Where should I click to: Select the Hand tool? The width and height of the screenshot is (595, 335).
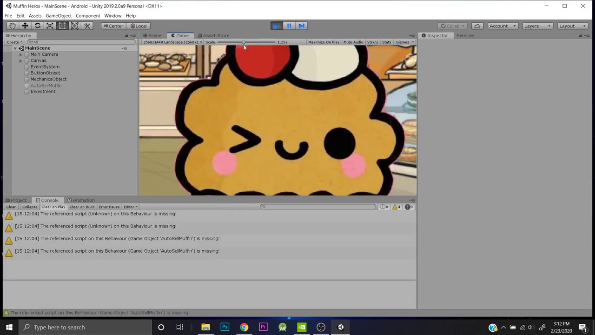[x=13, y=26]
